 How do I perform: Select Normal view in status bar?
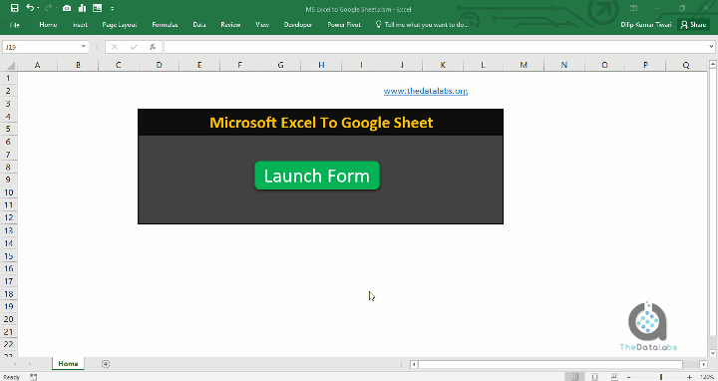pos(574,377)
